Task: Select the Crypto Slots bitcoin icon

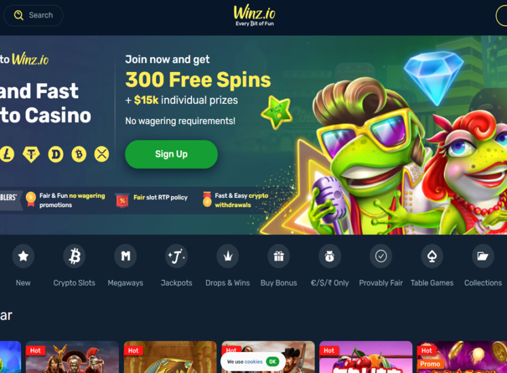Action: click(75, 256)
